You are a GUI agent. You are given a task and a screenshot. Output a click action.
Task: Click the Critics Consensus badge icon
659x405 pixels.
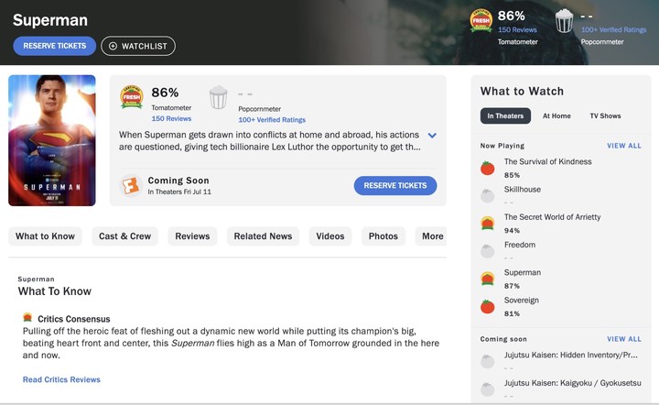point(28,318)
